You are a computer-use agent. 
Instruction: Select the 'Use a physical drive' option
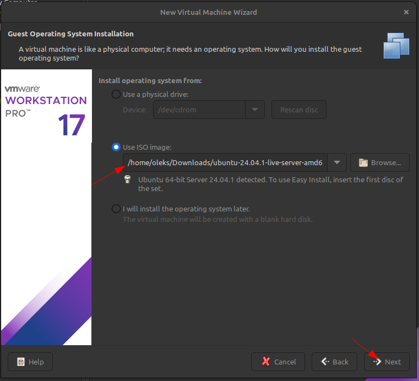(x=116, y=94)
